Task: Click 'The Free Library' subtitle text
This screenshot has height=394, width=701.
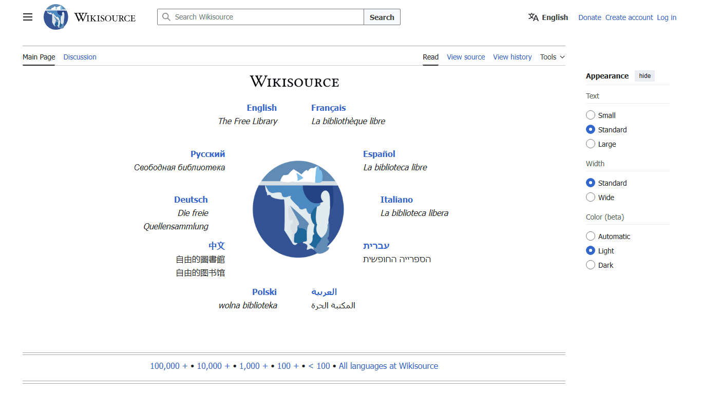Action: click(x=248, y=121)
